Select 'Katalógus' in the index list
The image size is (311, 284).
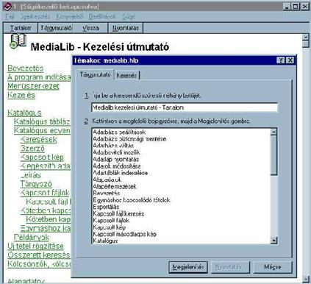point(106,241)
